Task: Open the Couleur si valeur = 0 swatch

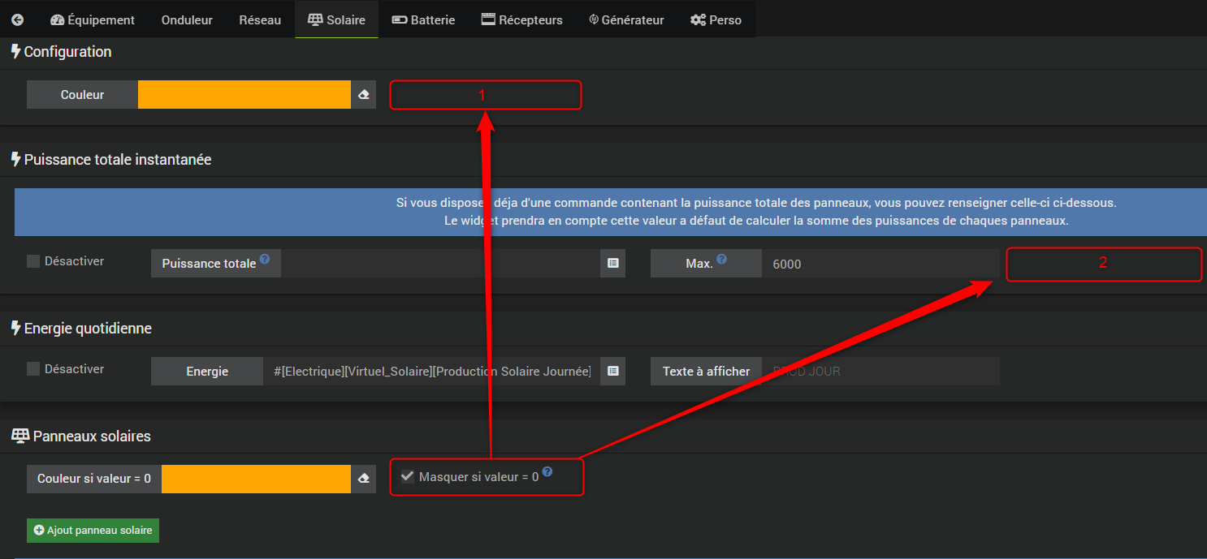Action: [256, 479]
